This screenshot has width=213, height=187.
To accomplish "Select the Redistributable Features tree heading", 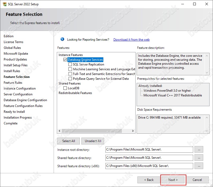I will tap(75, 93).
